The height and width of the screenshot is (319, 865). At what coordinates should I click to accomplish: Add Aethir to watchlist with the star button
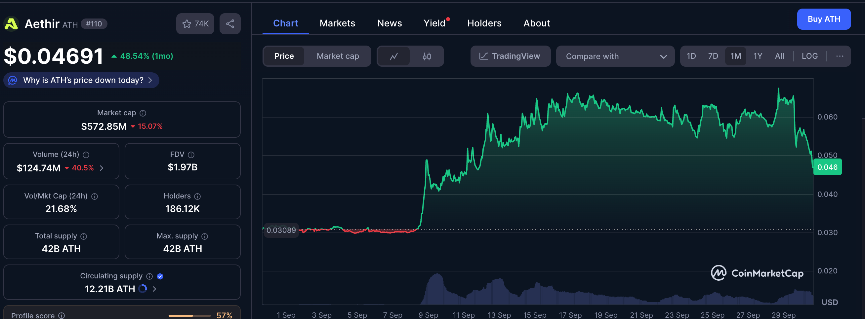coord(195,24)
